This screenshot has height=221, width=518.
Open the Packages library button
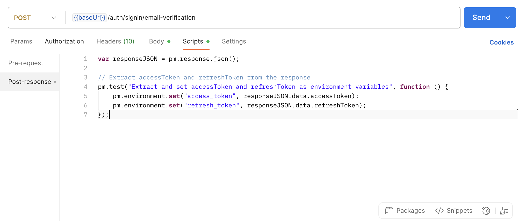[405, 211]
